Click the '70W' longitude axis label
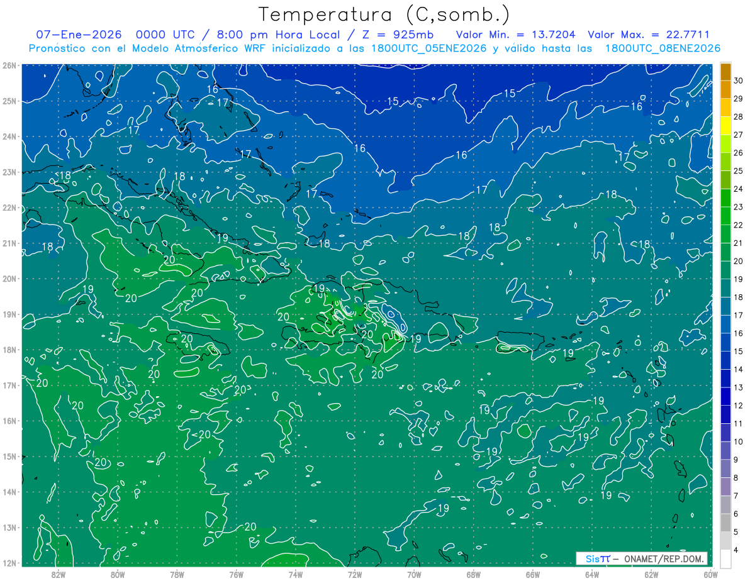This screenshot has height=583, width=755. tap(414, 574)
